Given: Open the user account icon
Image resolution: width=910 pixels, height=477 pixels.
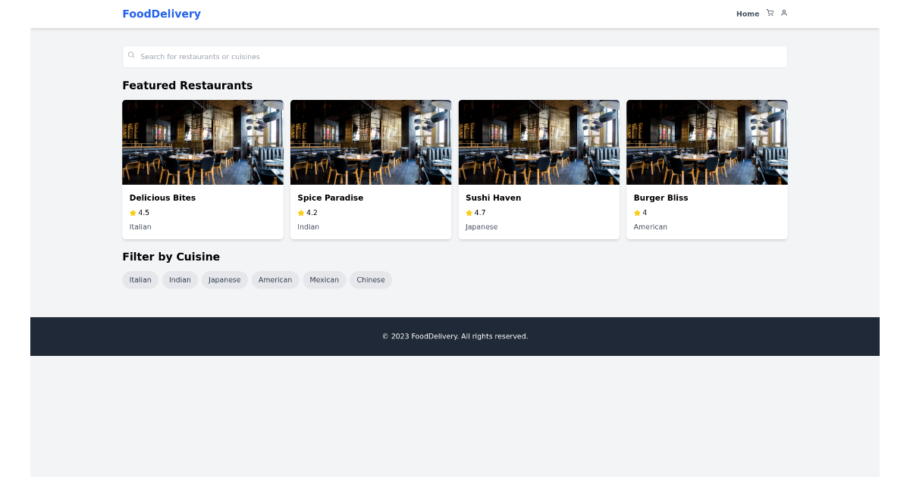Looking at the screenshot, I should (784, 13).
